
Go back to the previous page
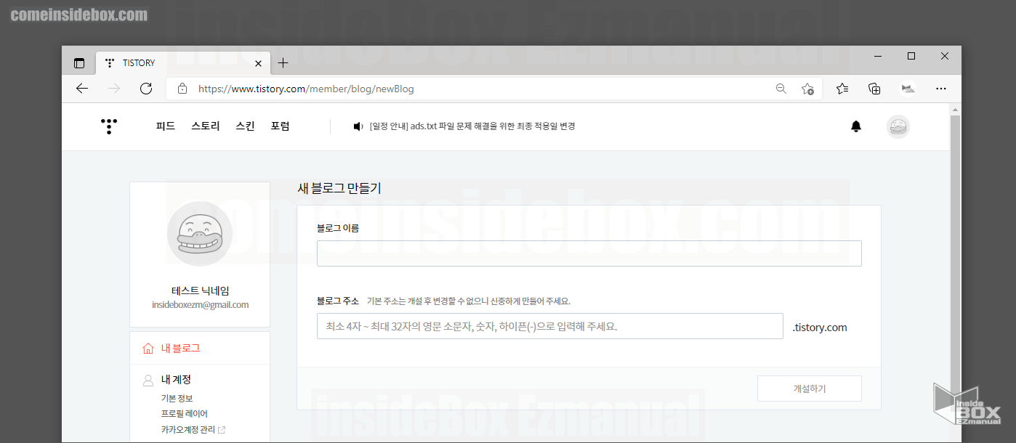pyautogui.click(x=82, y=89)
